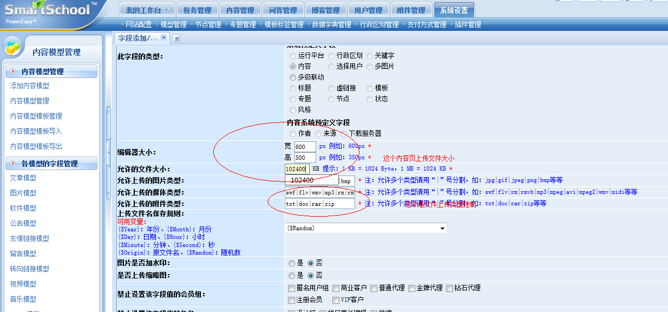668x312 pixels.
Task: Click the SmartSchool logo
Action: pos(49,12)
